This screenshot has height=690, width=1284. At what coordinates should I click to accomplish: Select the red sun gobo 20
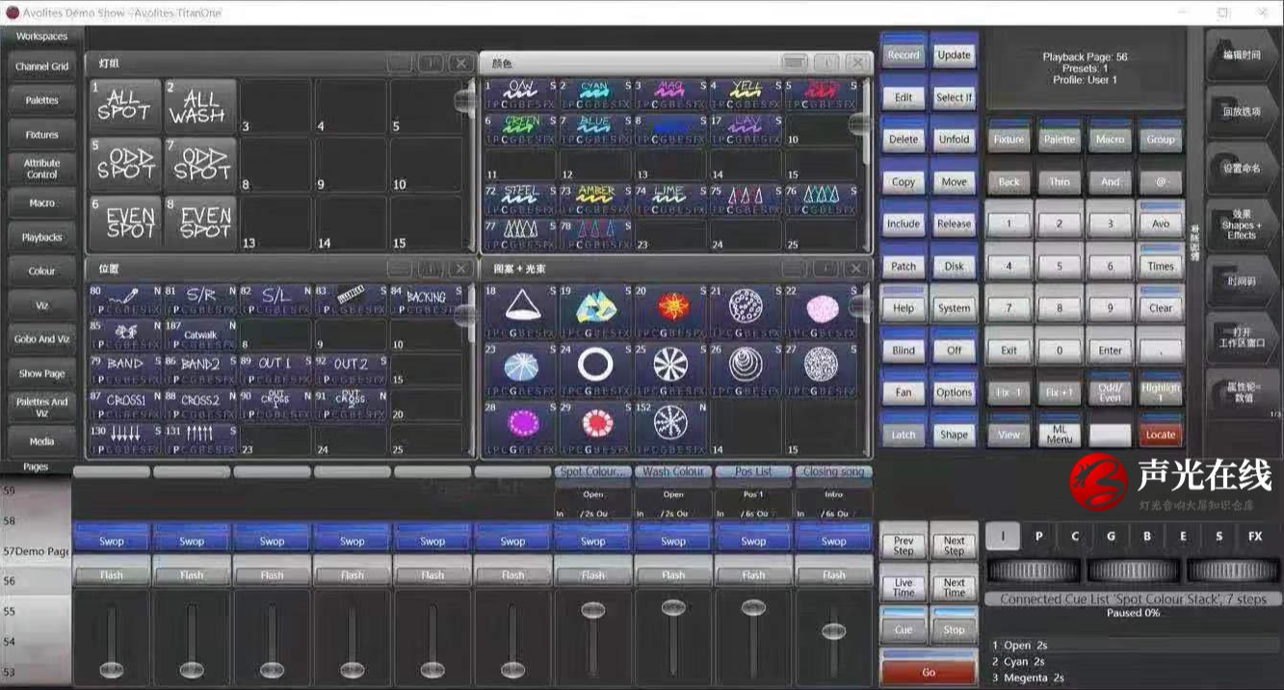[670, 311]
